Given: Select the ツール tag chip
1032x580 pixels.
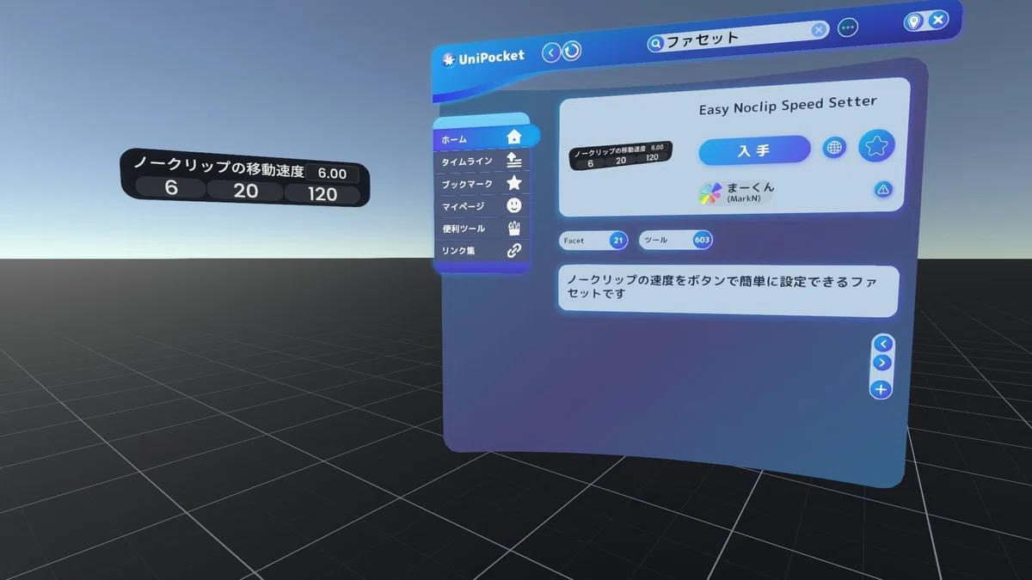Looking at the screenshot, I should point(676,241).
